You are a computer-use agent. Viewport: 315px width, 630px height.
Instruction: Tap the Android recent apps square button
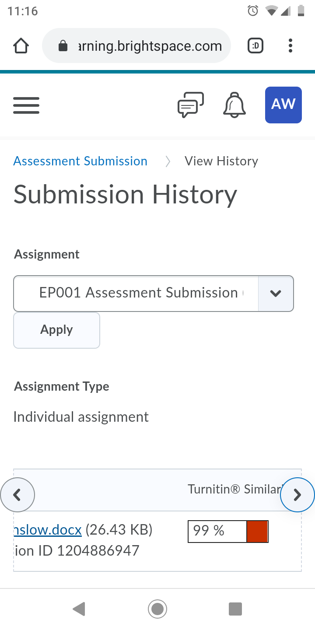(x=235, y=609)
